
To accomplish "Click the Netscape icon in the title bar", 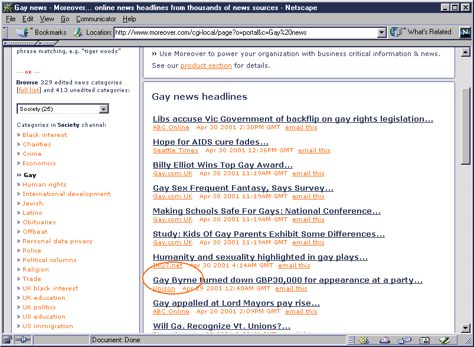I will [8, 7].
